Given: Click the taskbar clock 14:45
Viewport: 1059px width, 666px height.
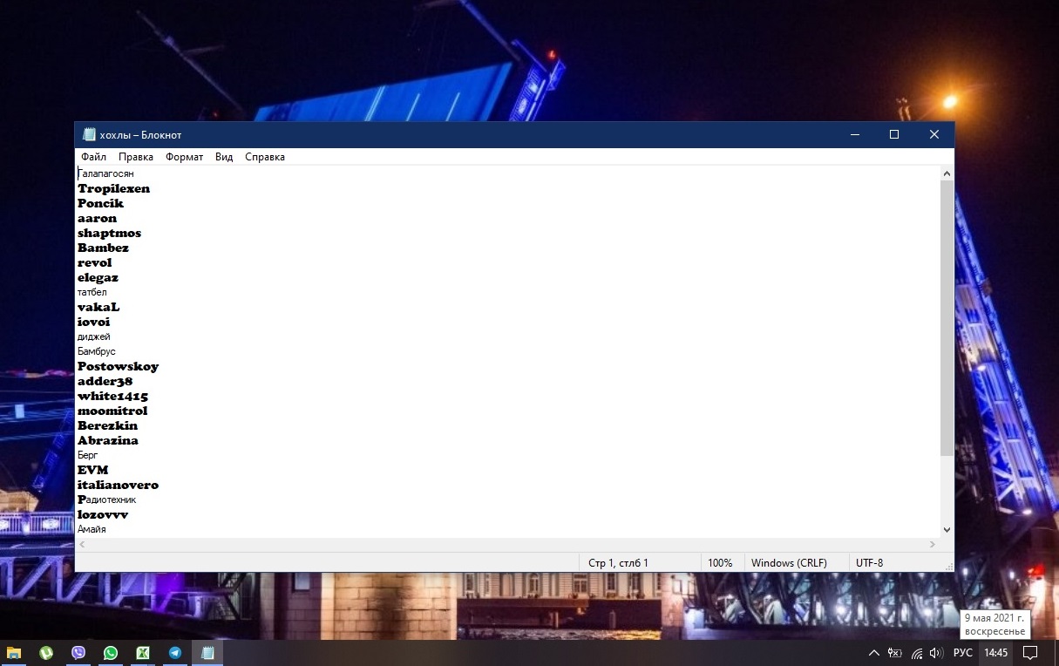Looking at the screenshot, I should pyautogui.click(x=996, y=653).
